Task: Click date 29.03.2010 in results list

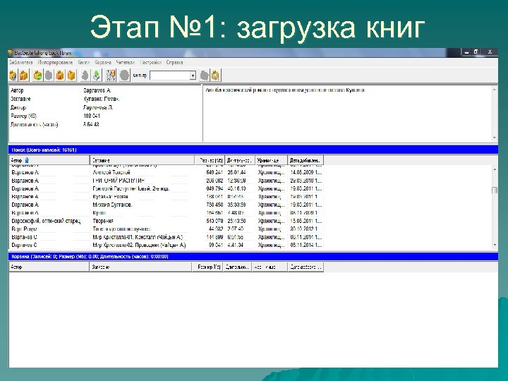Action: coord(306,181)
